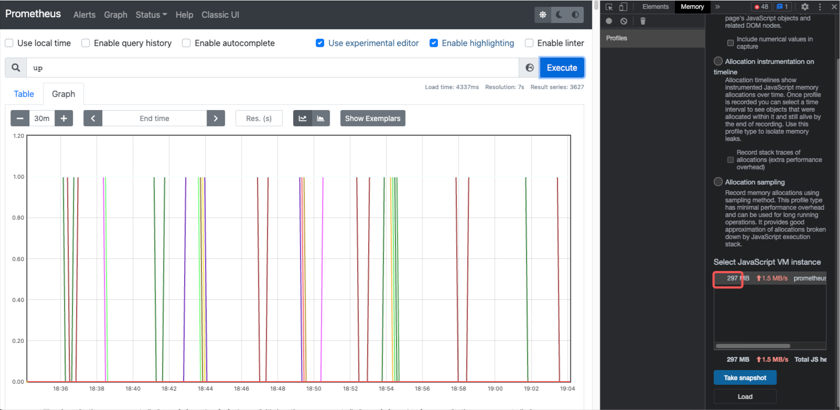
Task: Open the Elements tab in DevTools
Action: pos(655,7)
